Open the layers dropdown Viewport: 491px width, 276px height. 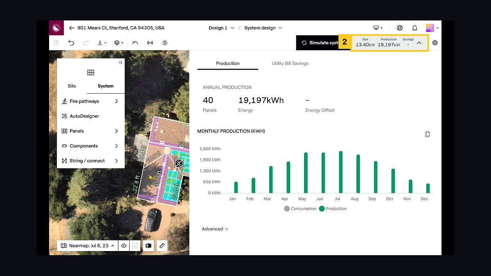[x=119, y=43]
